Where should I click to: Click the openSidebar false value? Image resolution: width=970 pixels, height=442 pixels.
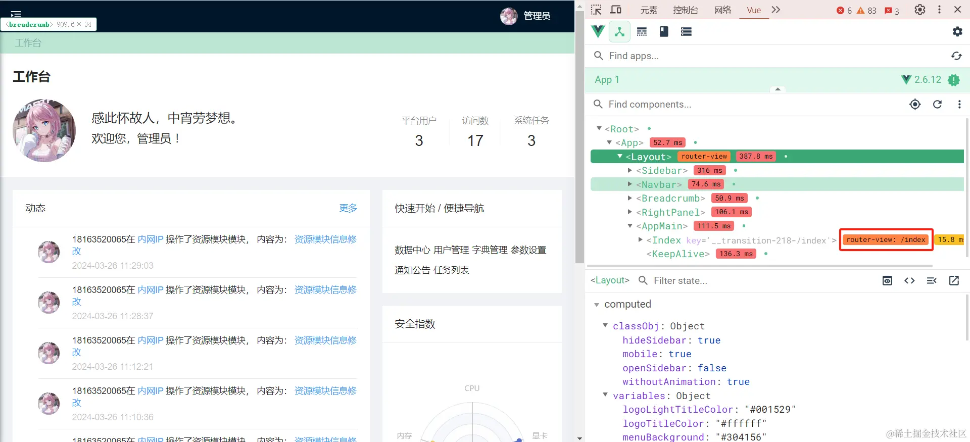pos(712,368)
